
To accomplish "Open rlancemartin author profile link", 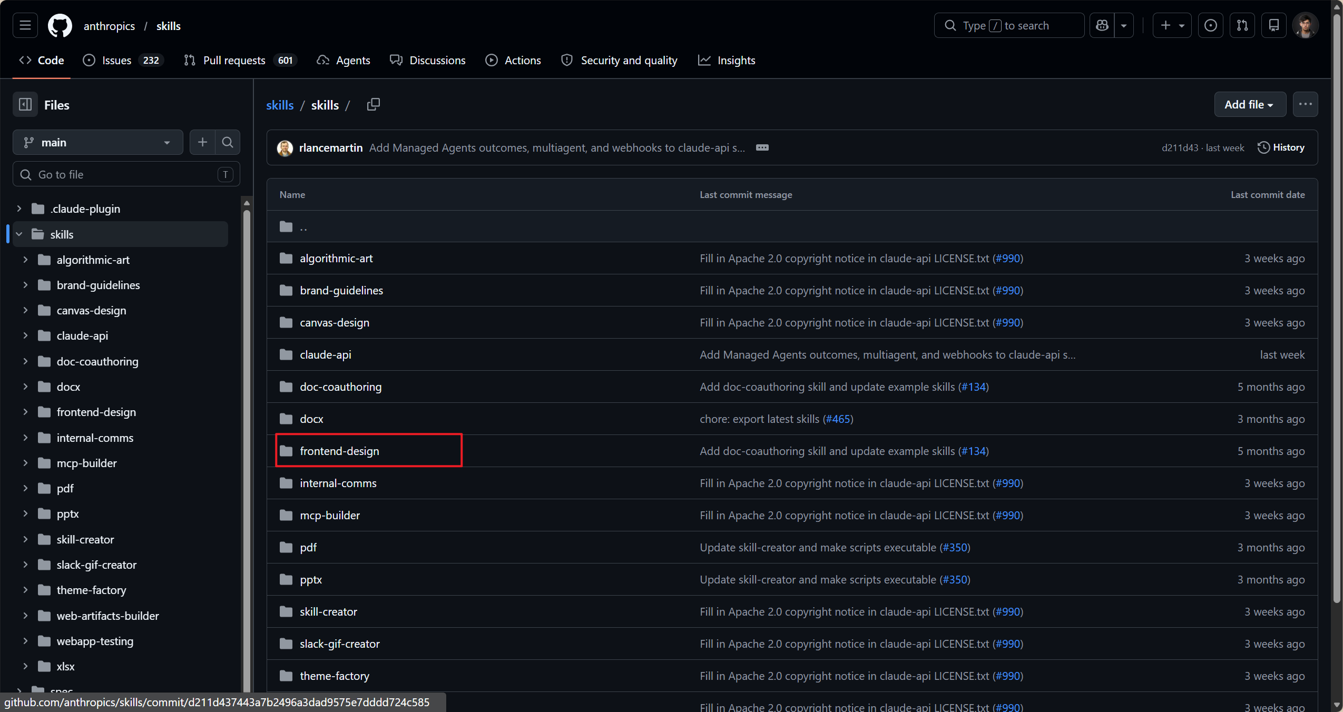I will (331, 148).
